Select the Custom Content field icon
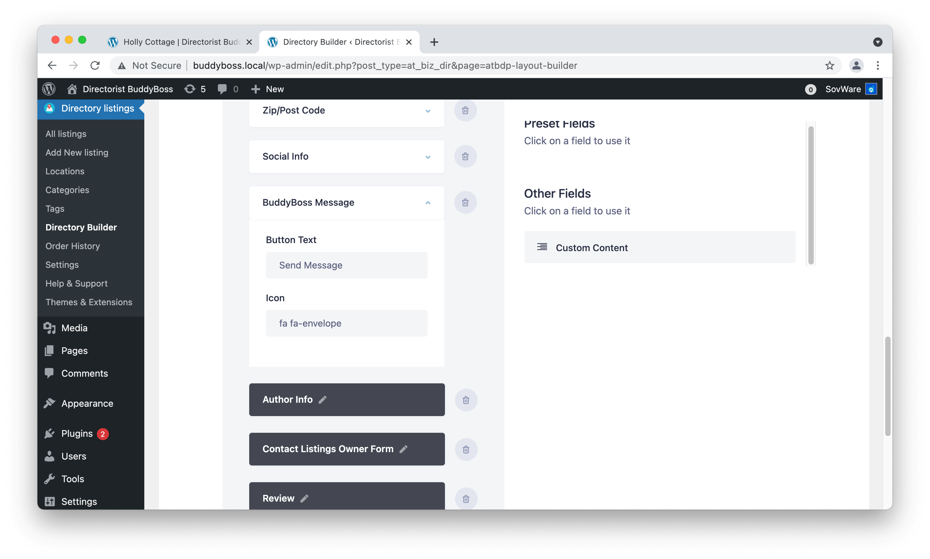Screen dimensions: 930x559 pos(542,247)
